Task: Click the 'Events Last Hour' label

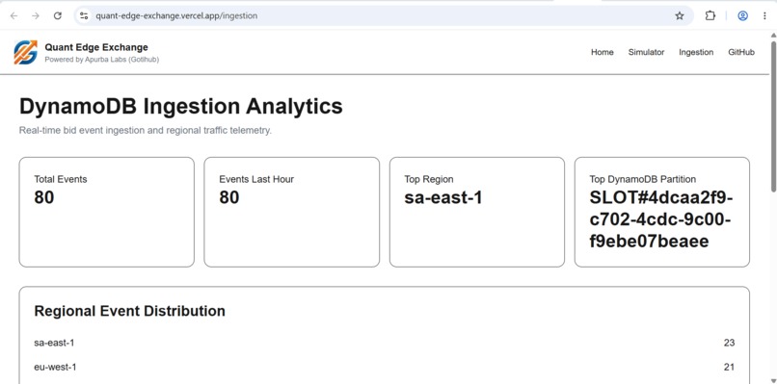Action: pyautogui.click(x=256, y=179)
